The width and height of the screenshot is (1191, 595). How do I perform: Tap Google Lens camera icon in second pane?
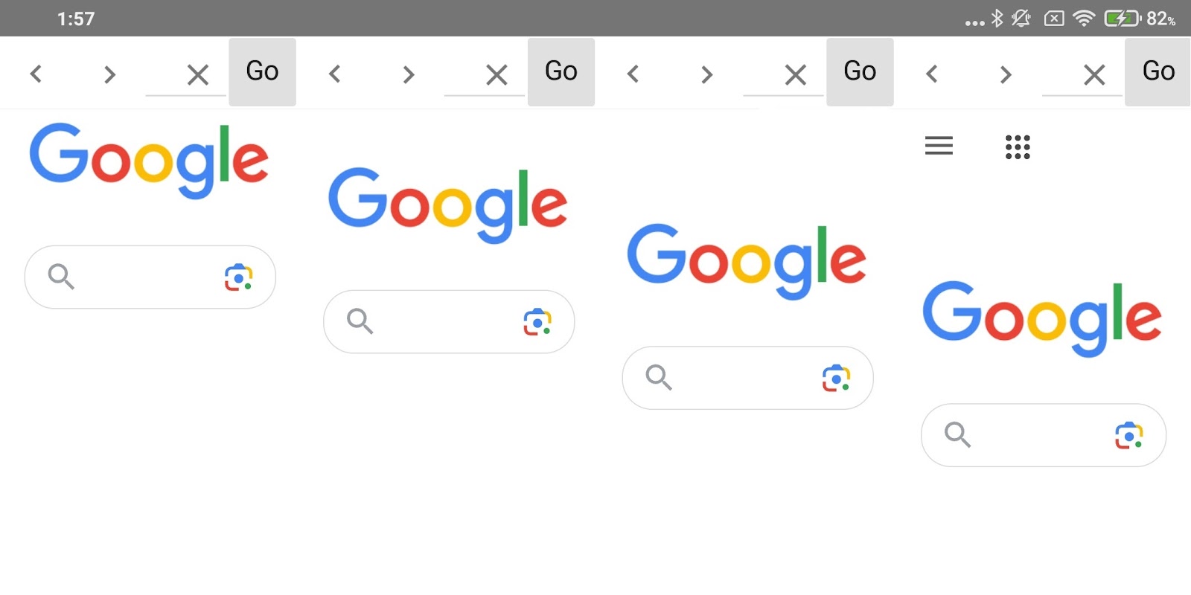[537, 322]
